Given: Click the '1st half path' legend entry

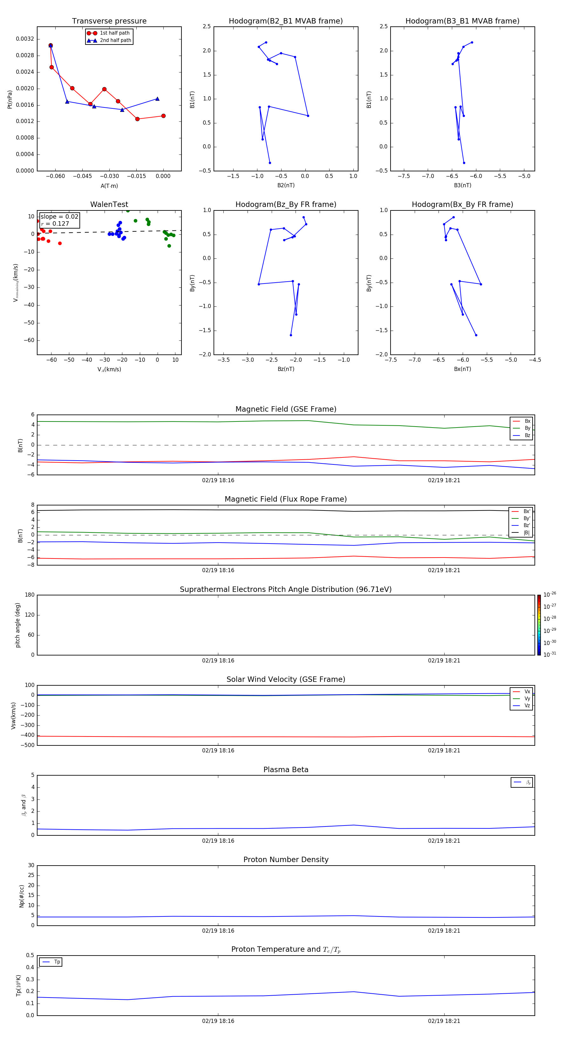Looking at the screenshot, I should point(108,33).
